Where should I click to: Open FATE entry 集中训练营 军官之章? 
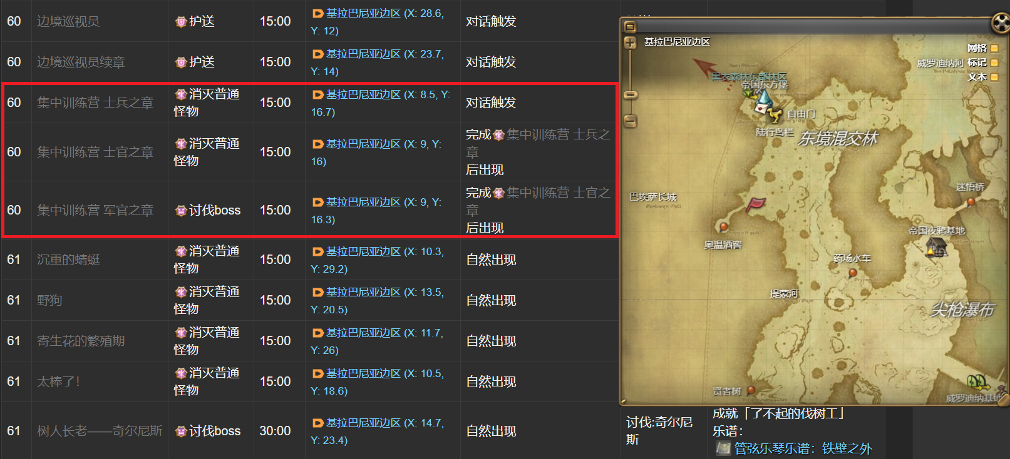pyautogui.click(x=95, y=210)
